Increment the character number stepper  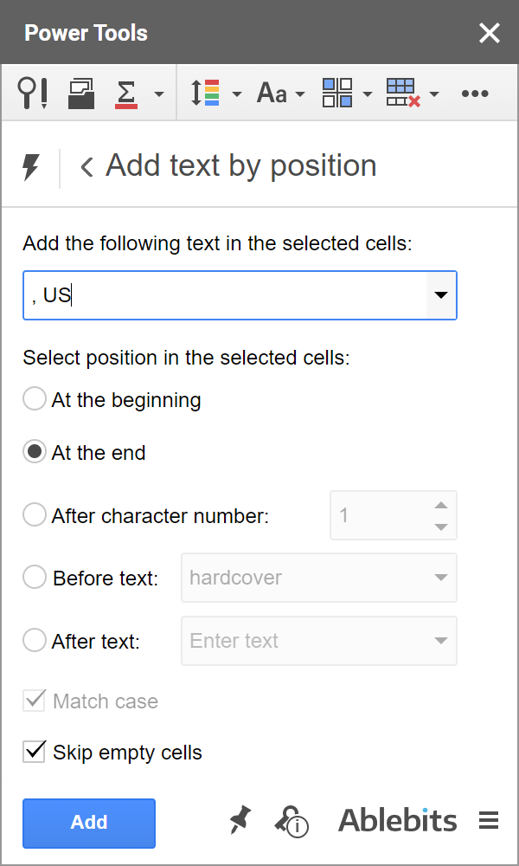[440, 507]
